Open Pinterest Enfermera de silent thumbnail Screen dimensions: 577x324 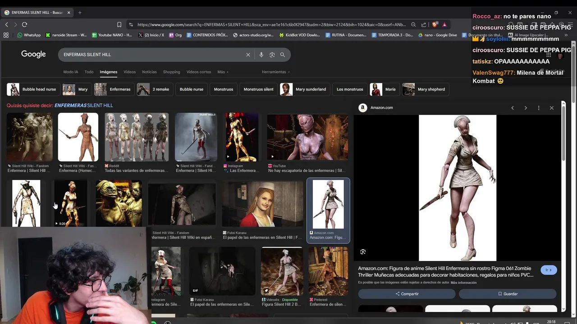pyautogui.click(x=328, y=271)
